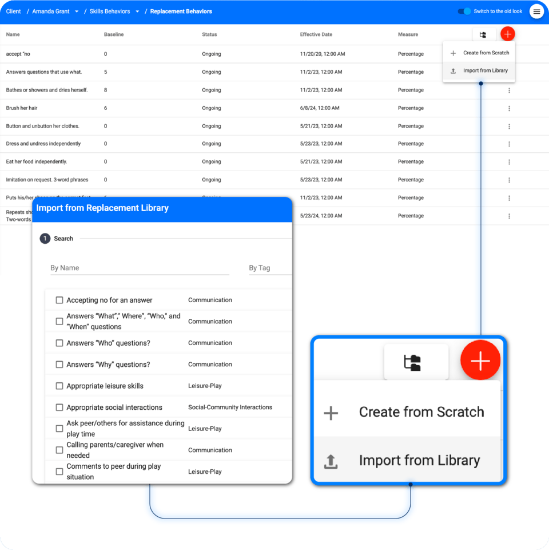Screen dimensions: 549x550
Task: Toggle 'Switch to the old look'
Action: click(x=463, y=11)
